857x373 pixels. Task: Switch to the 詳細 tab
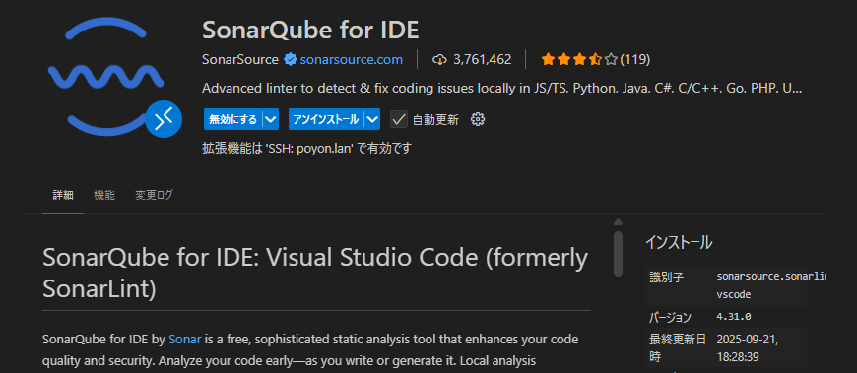[63, 196]
